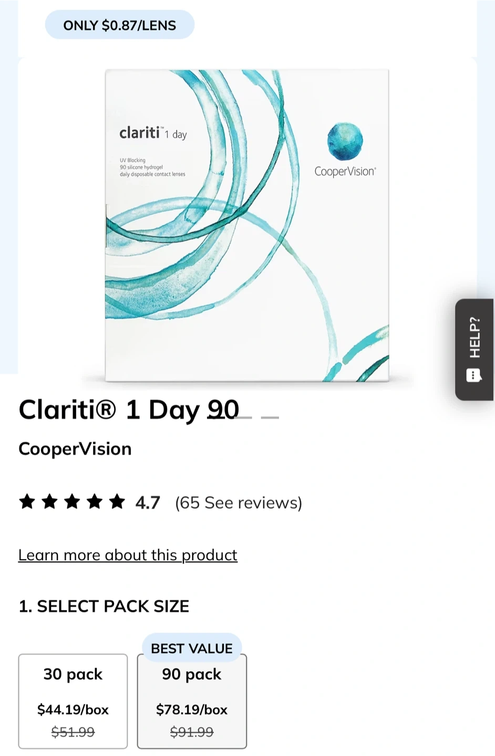Click the ONLY $0.87/LENS badge

[120, 25]
